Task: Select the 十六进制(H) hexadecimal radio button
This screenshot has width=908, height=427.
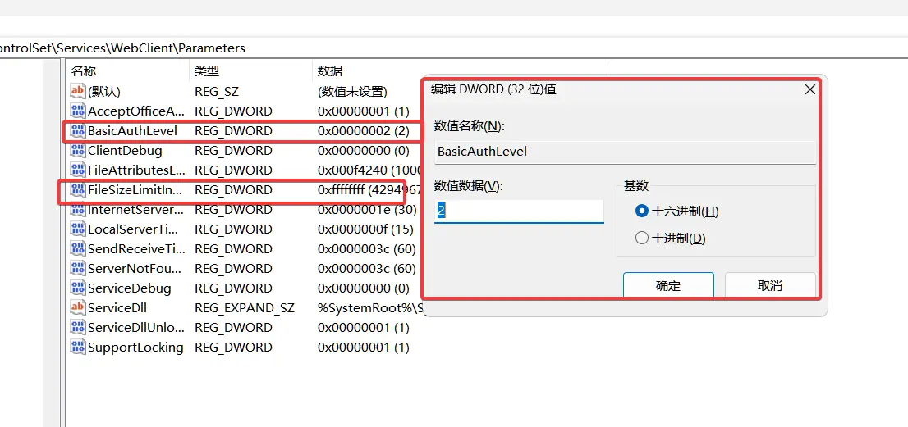Action: [x=642, y=211]
